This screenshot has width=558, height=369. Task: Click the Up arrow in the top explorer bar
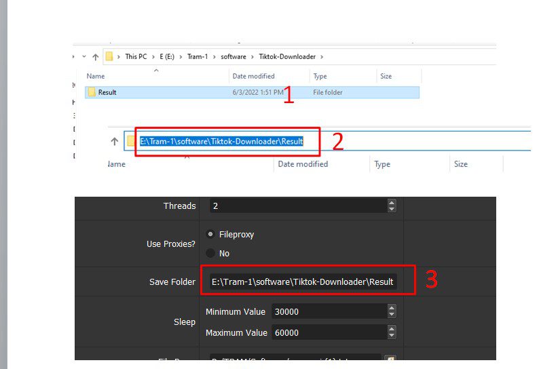pos(95,57)
